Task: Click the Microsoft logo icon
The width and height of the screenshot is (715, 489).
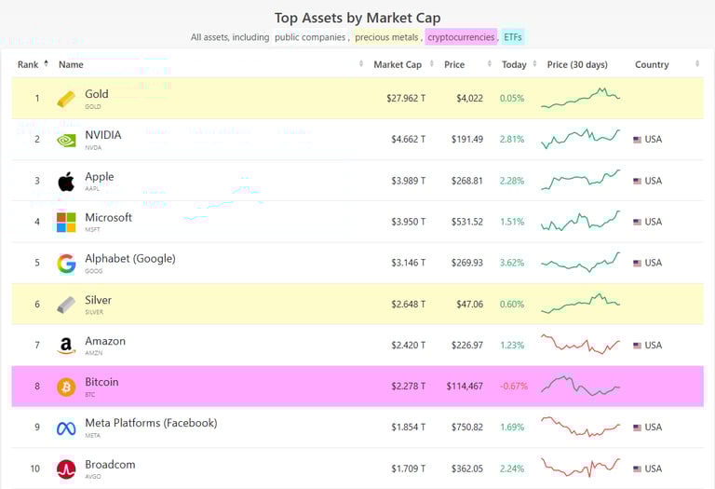Action: [x=66, y=223]
